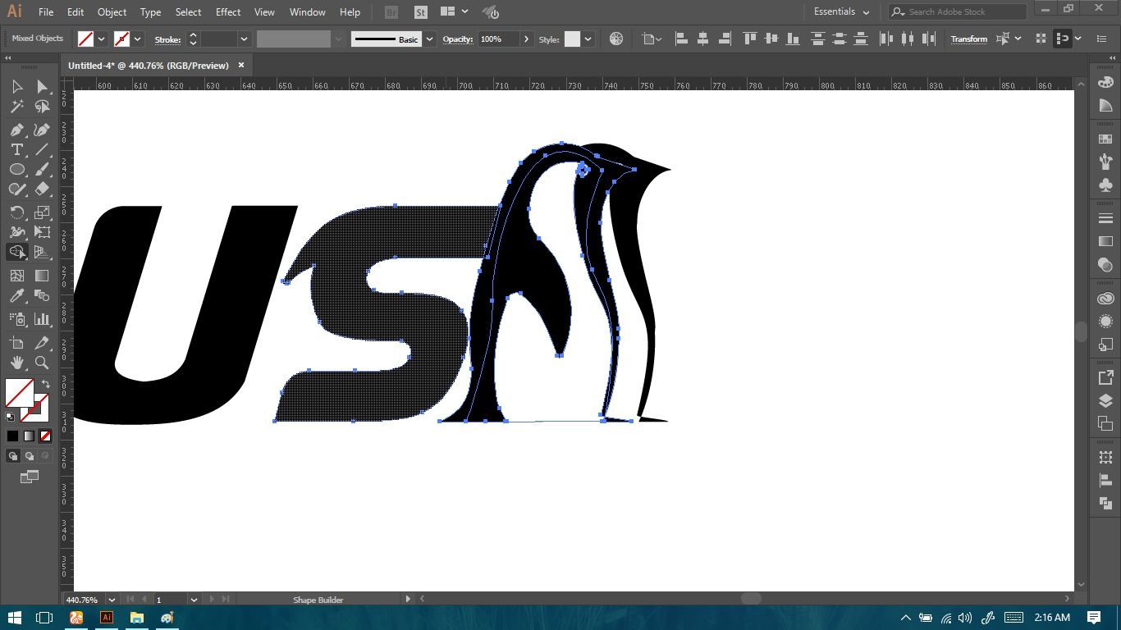
Task: Open the Transform panel link
Action: [969, 39]
